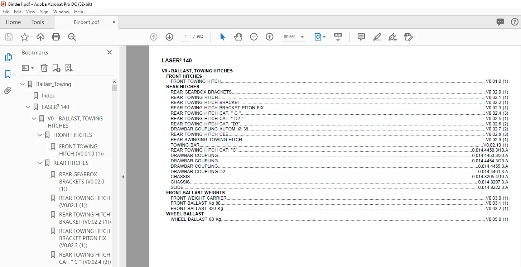Click SLIDE index entry
This screenshot has width=521, height=267.
click(x=339, y=187)
